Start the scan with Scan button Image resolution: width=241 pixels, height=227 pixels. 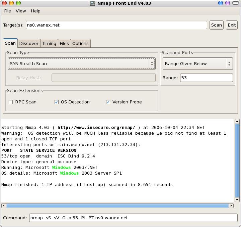point(217,25)
